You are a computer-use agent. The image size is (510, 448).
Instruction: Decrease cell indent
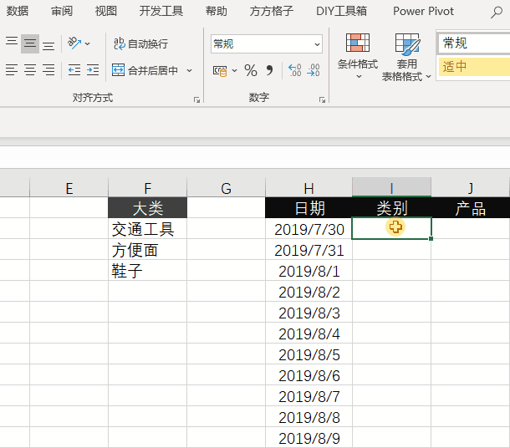pos(74,70)
